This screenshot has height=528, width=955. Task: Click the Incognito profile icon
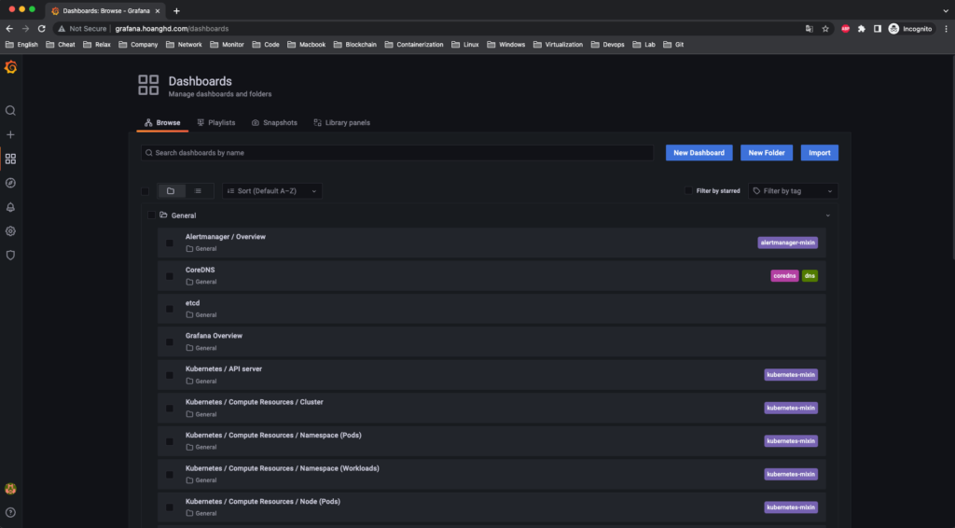pyautogui.click(x=893, y=29)
